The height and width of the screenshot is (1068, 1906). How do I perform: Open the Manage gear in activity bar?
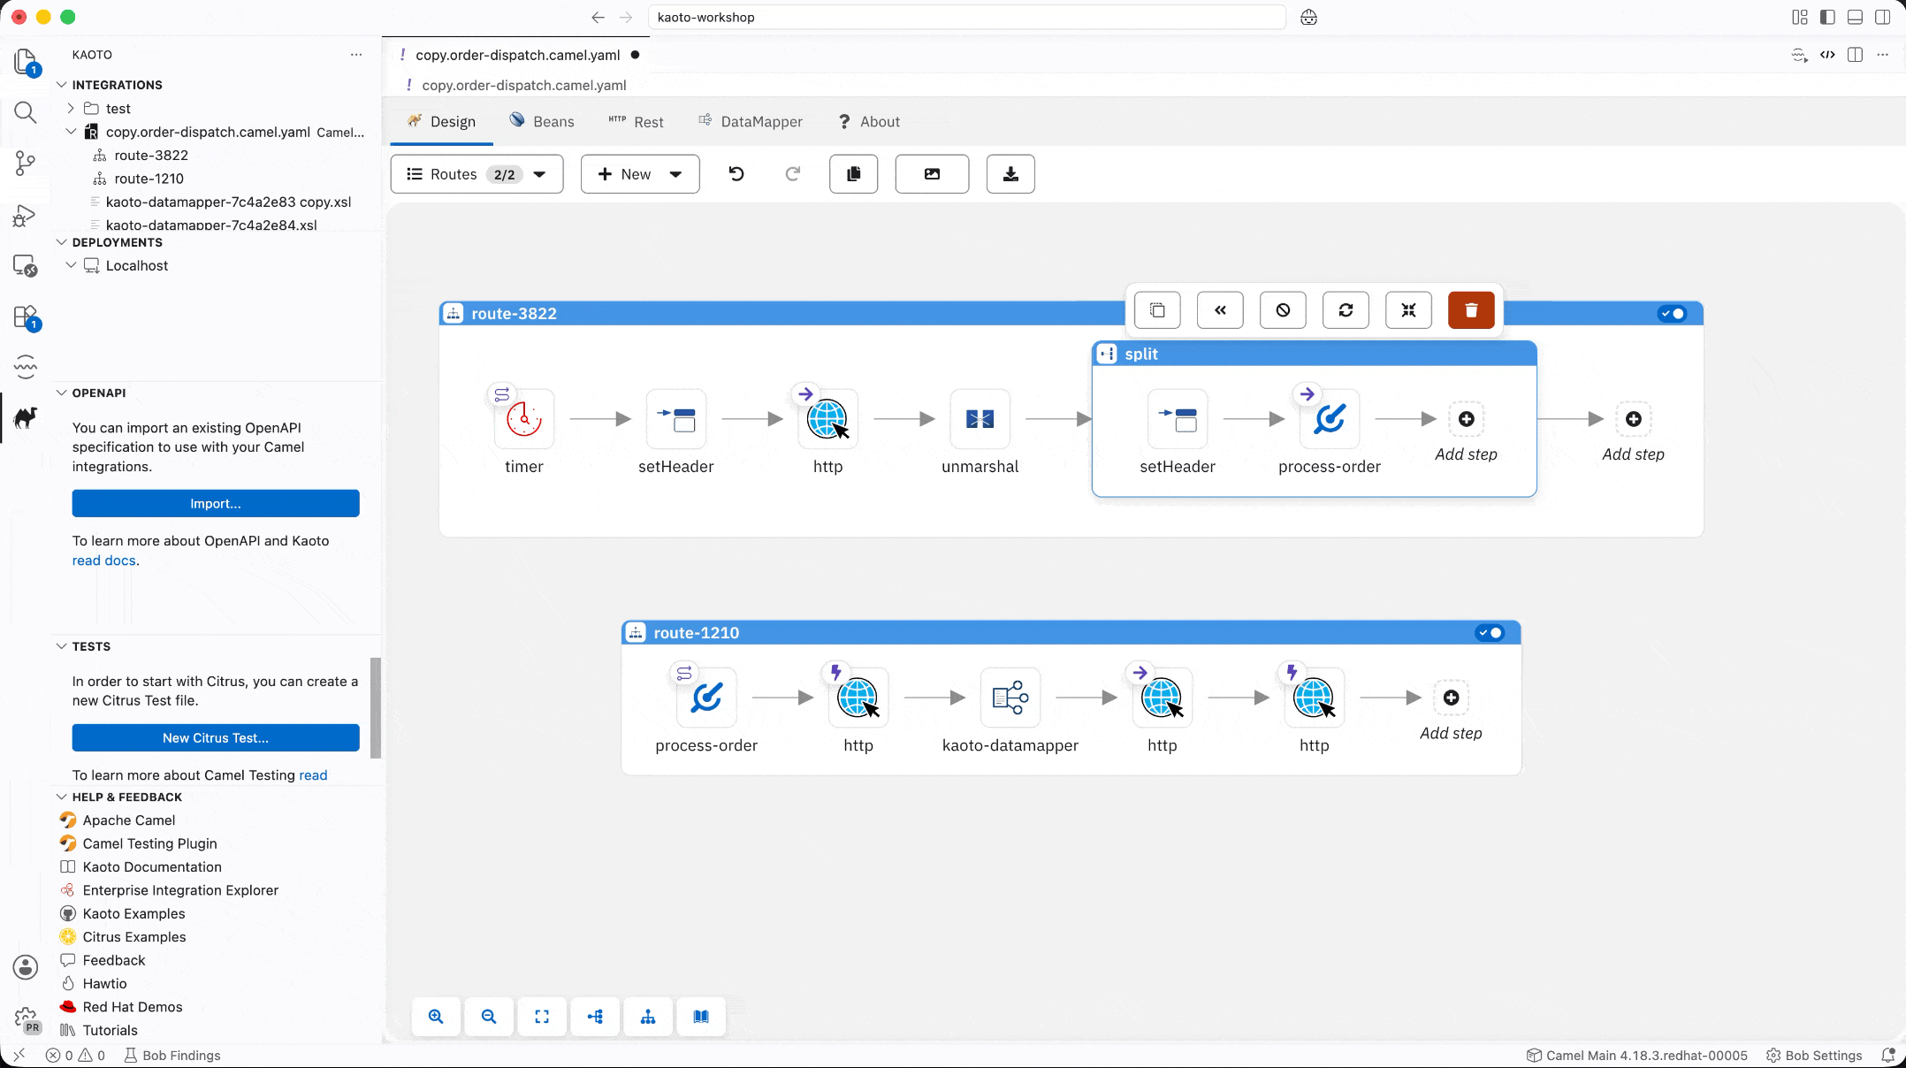tap(26, 1018)
